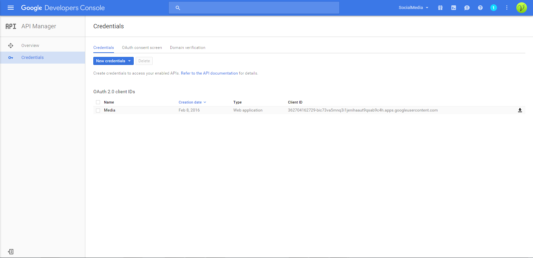Open the SocialMedia project dropdown
Image resolution: width=533 pixels, height=258 pixels.
(413, 8)
